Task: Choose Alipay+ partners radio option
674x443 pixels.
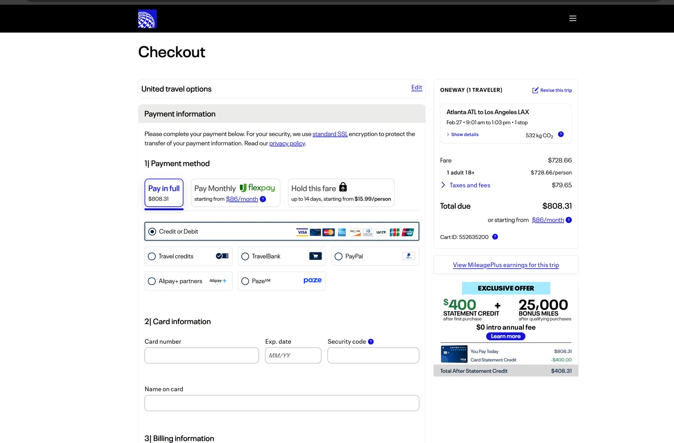Action: tap(152, 281)
